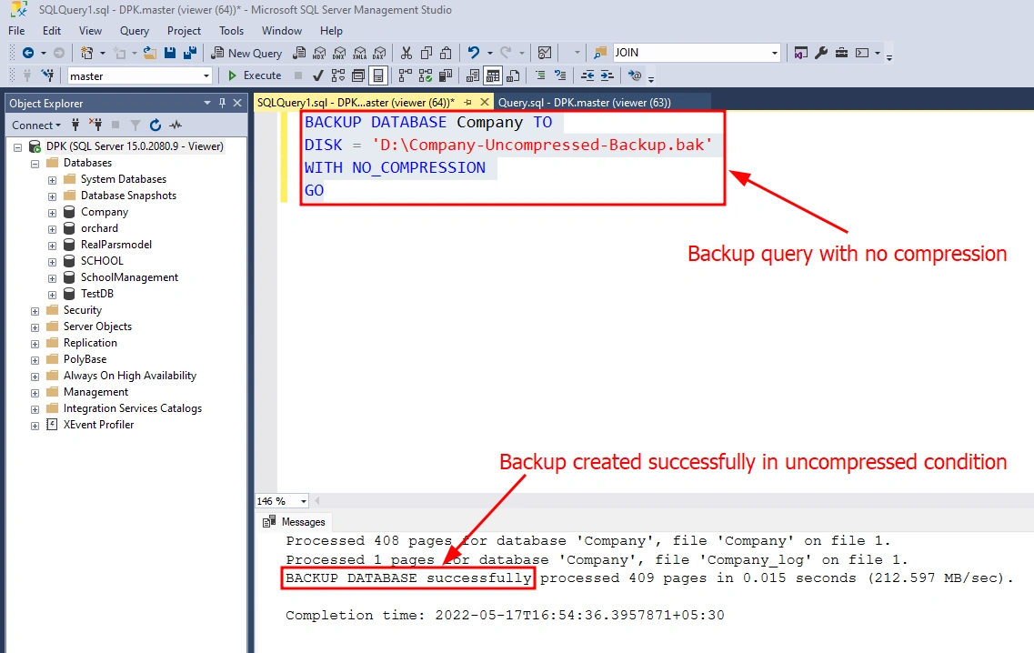Click the Parse query checkmark icon

point(318,75)
